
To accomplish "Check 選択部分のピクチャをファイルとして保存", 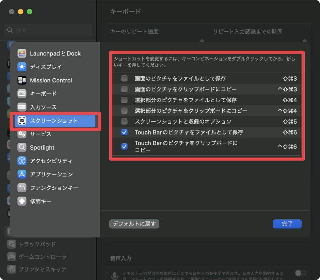I will (124, 100).
